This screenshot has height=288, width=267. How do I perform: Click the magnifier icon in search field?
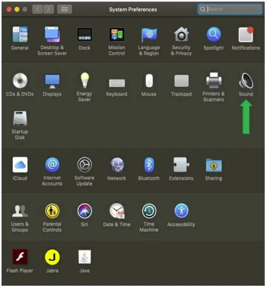pos(203,9)
